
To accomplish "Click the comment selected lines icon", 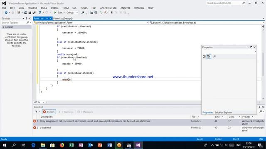I will [x=91, y=13].
